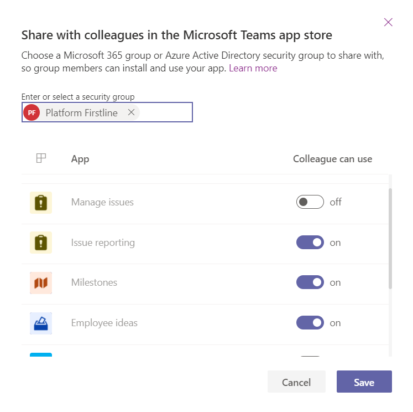Click the grid icon in table header
413x412 pixels.
coord(41,158)
